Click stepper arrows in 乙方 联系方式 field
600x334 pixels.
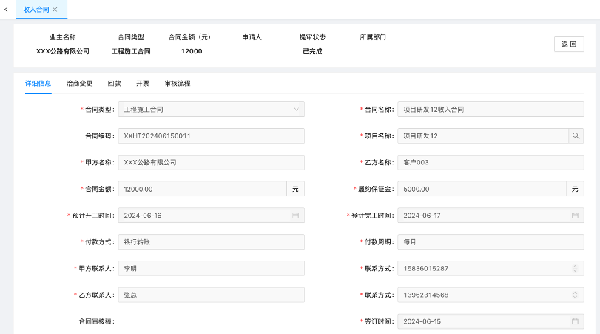click(x=575, y=295)
